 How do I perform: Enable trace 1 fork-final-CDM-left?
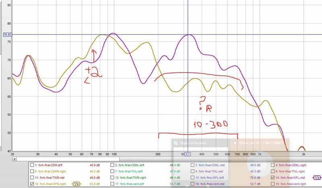[32, 165]
